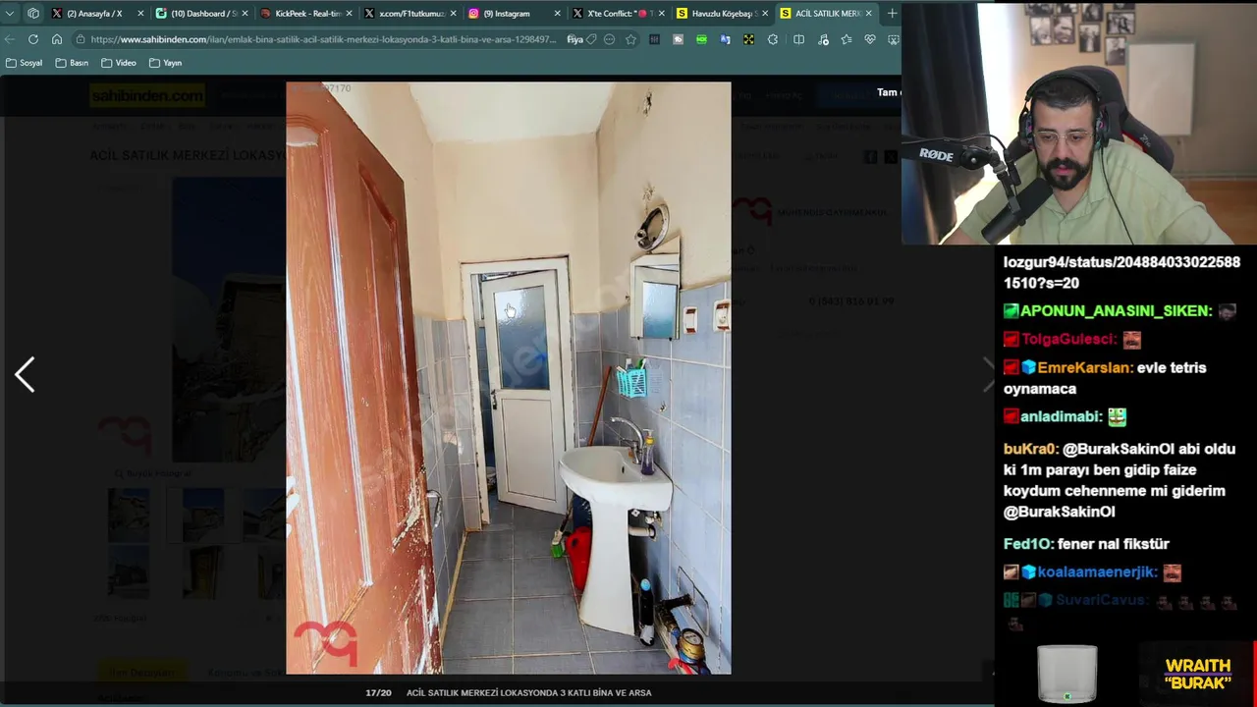Open the Basın bookmarks folder
Viewport: 1257px width, 707px height.
[72, 63]
